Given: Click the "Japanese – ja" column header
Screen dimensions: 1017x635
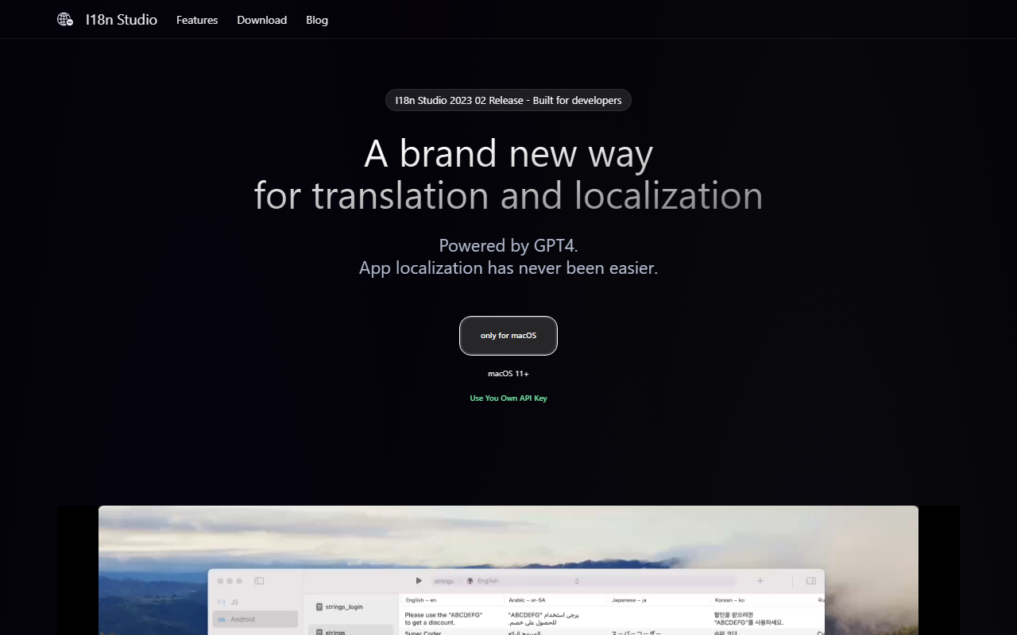Looking at the screenshot, I should tap(628, 600).
